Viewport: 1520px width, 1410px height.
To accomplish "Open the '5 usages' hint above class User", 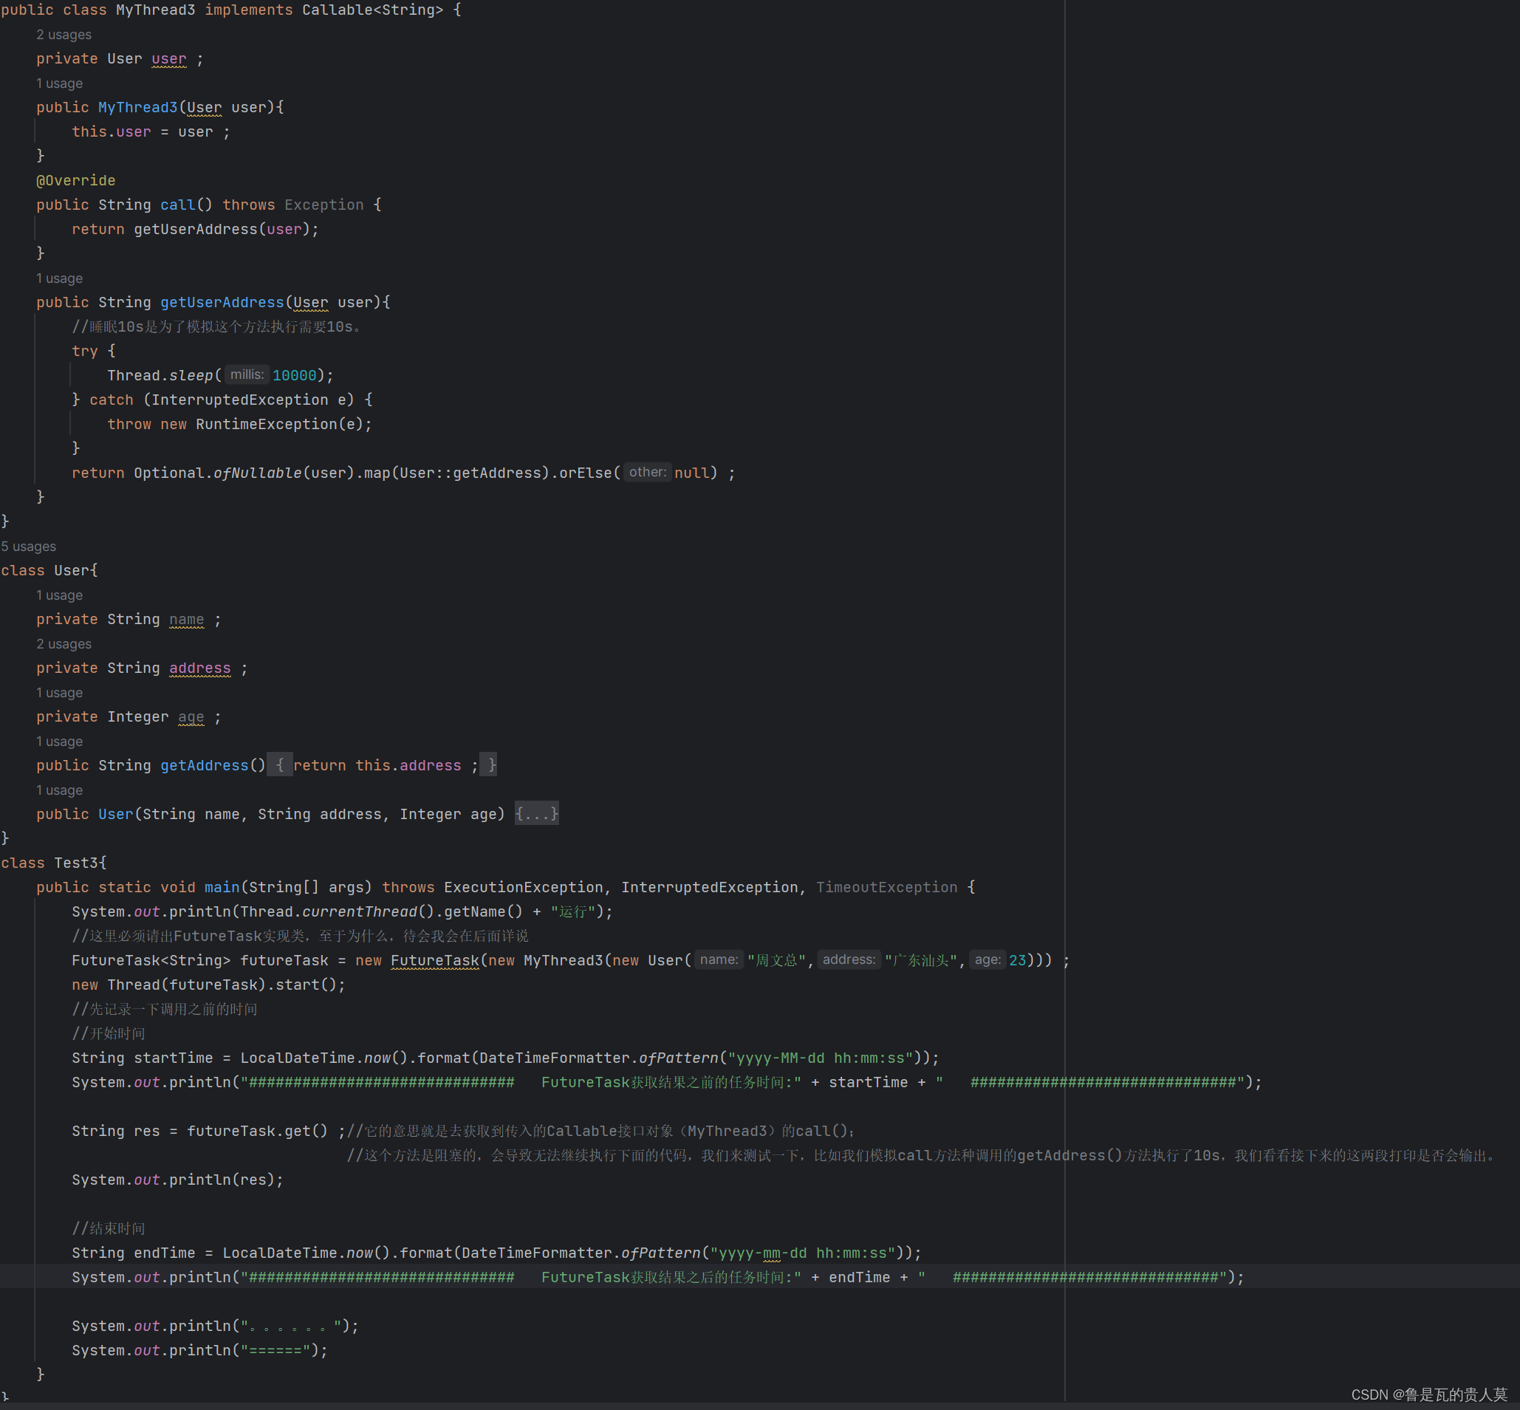I will 29,547.
